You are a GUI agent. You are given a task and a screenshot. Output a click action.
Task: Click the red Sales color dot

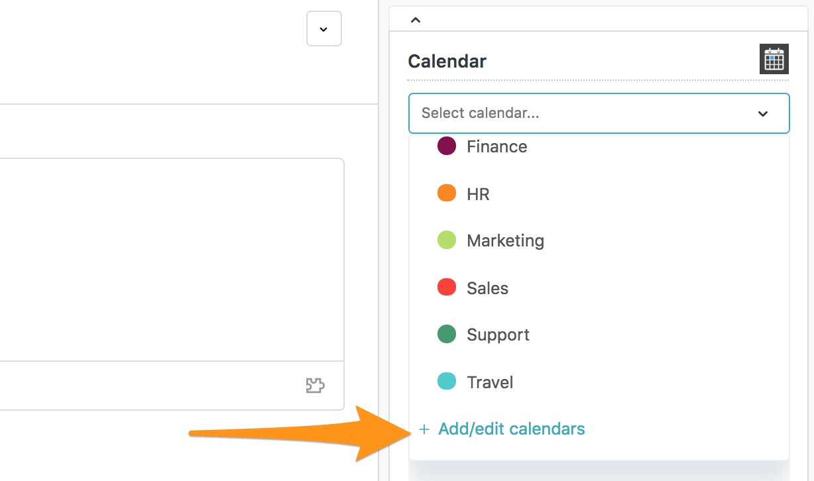pos(447,287)
